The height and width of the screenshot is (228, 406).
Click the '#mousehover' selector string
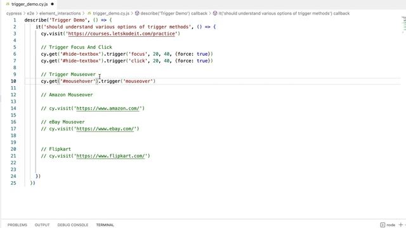coord(77,81)
